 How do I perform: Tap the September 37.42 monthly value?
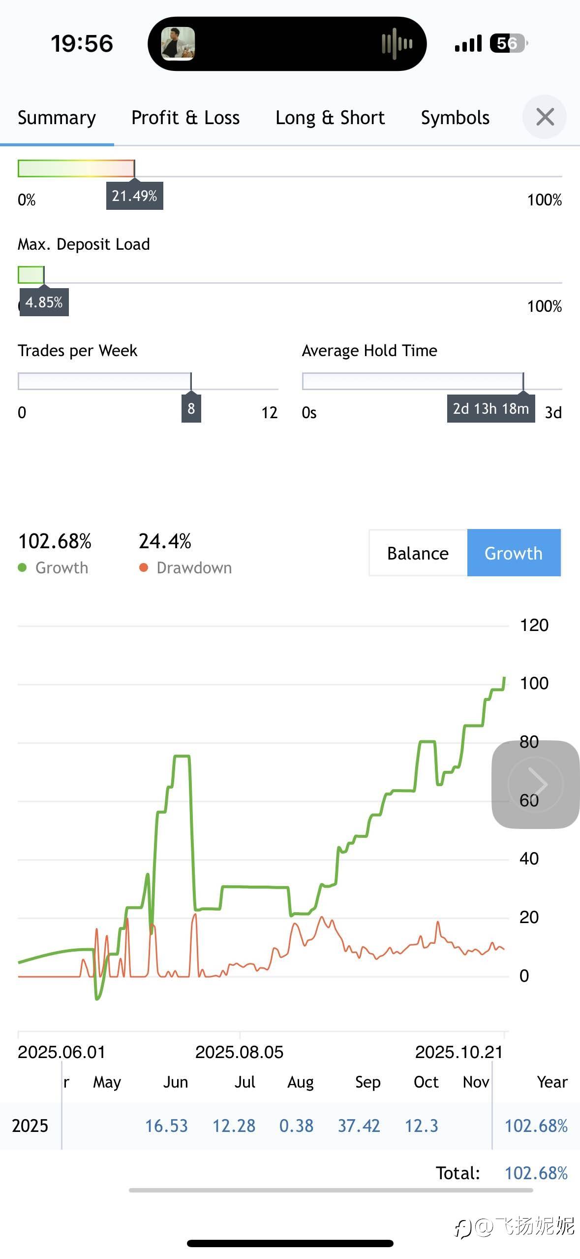[359, 1126]
